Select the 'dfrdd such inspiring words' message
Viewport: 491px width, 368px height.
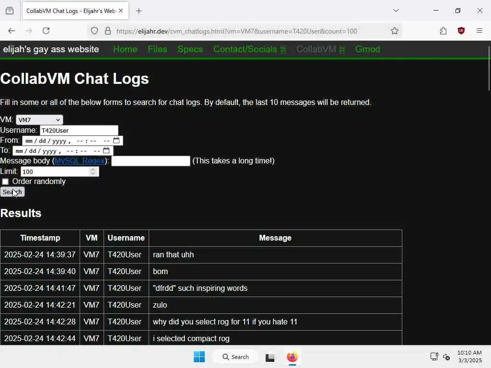(275, 288)
